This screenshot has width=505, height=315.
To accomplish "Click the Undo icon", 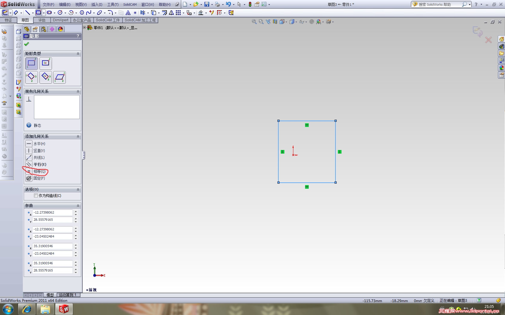I will pos(228,4).
